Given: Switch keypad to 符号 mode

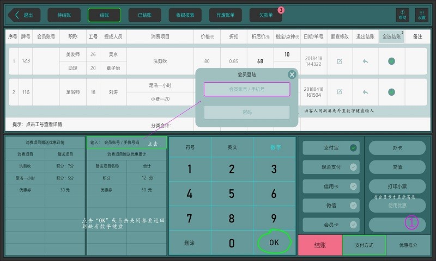Looking at the screenshot, I should (x=190, y=147).
